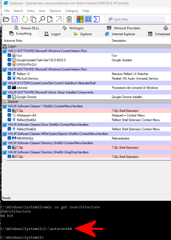Click the green Refresh icon
The width and height of the screenshot is (171, 240).
click(x=25, y=19)
